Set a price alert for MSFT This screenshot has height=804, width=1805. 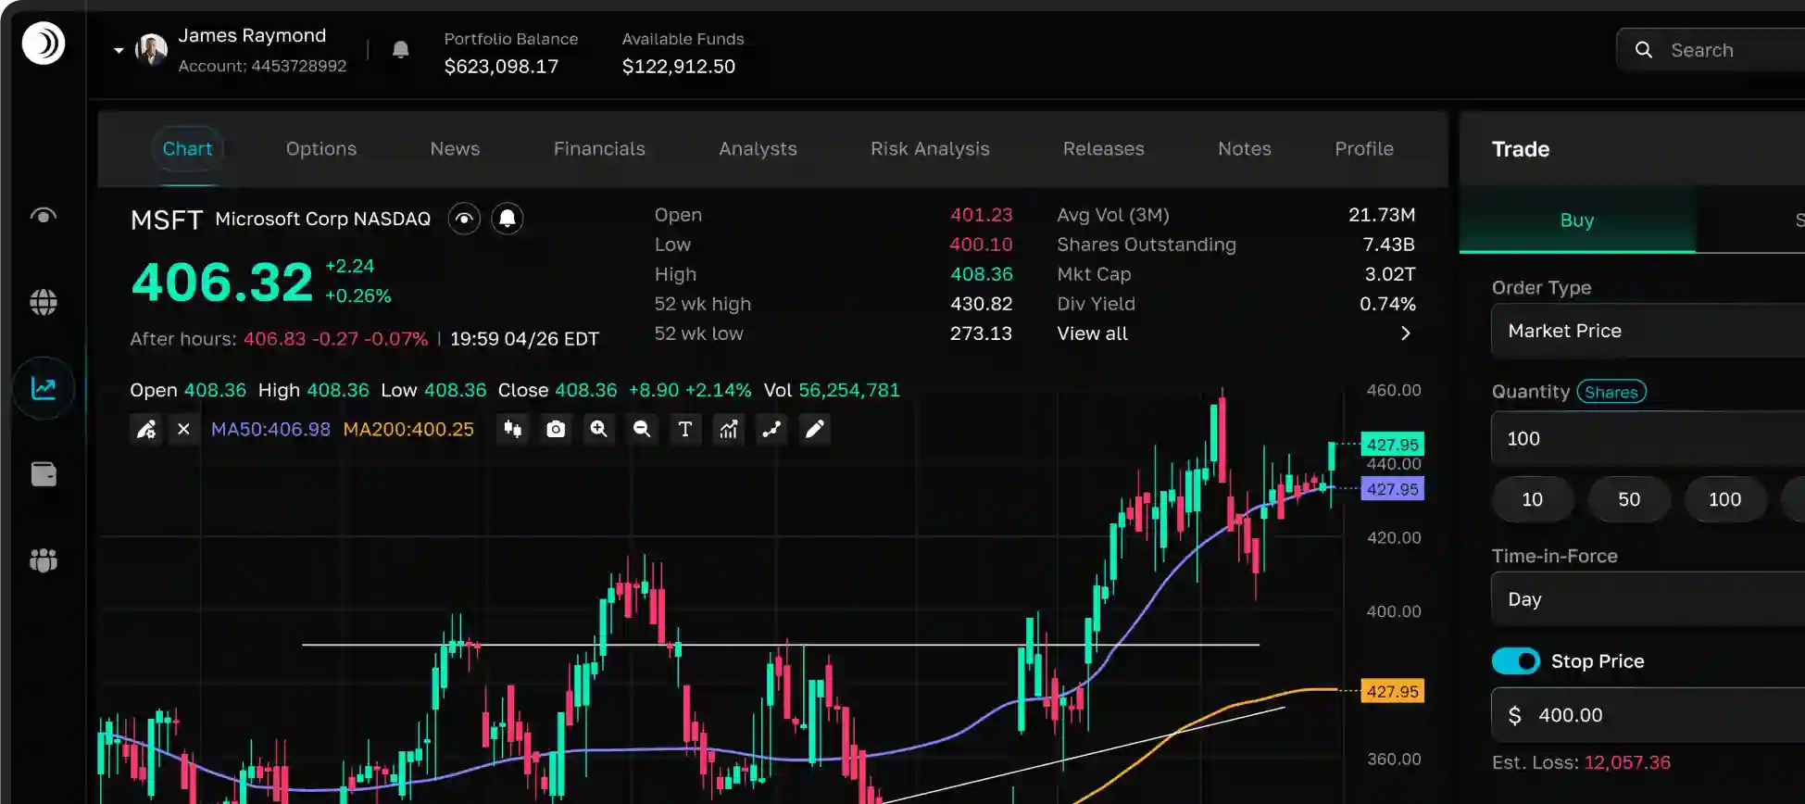(x=508, y=219)
